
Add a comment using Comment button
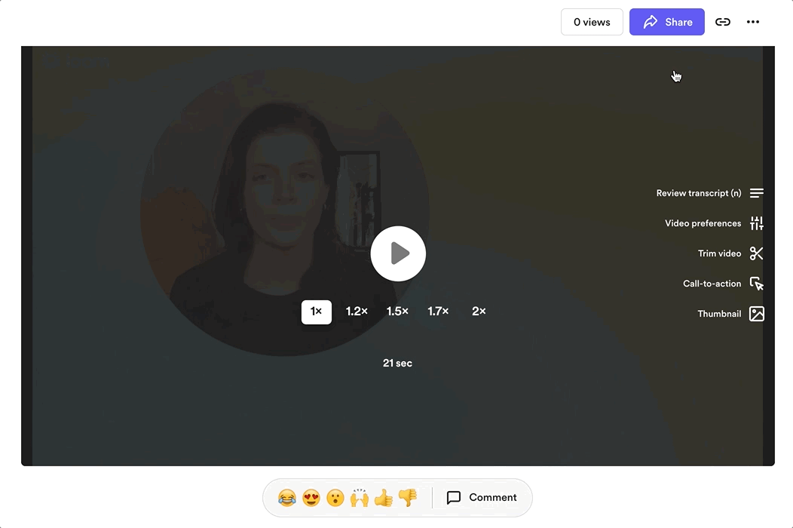click(482, 498)
